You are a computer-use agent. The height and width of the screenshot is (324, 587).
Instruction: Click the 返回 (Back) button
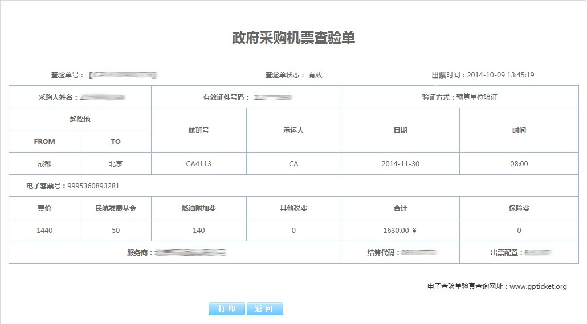tap(264, 309)
